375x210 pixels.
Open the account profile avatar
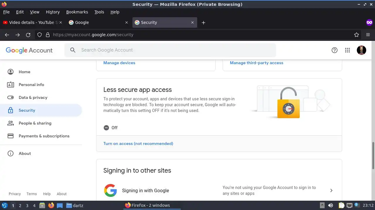pos(362,50)
